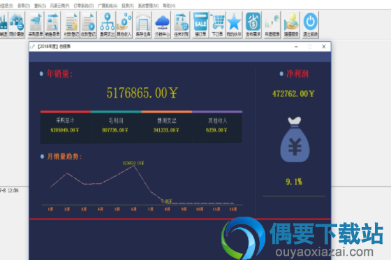The width and height of the screenshot is (391, 260).
Task: Open the 库存仓库 warehouse icon
Action: 143,24
